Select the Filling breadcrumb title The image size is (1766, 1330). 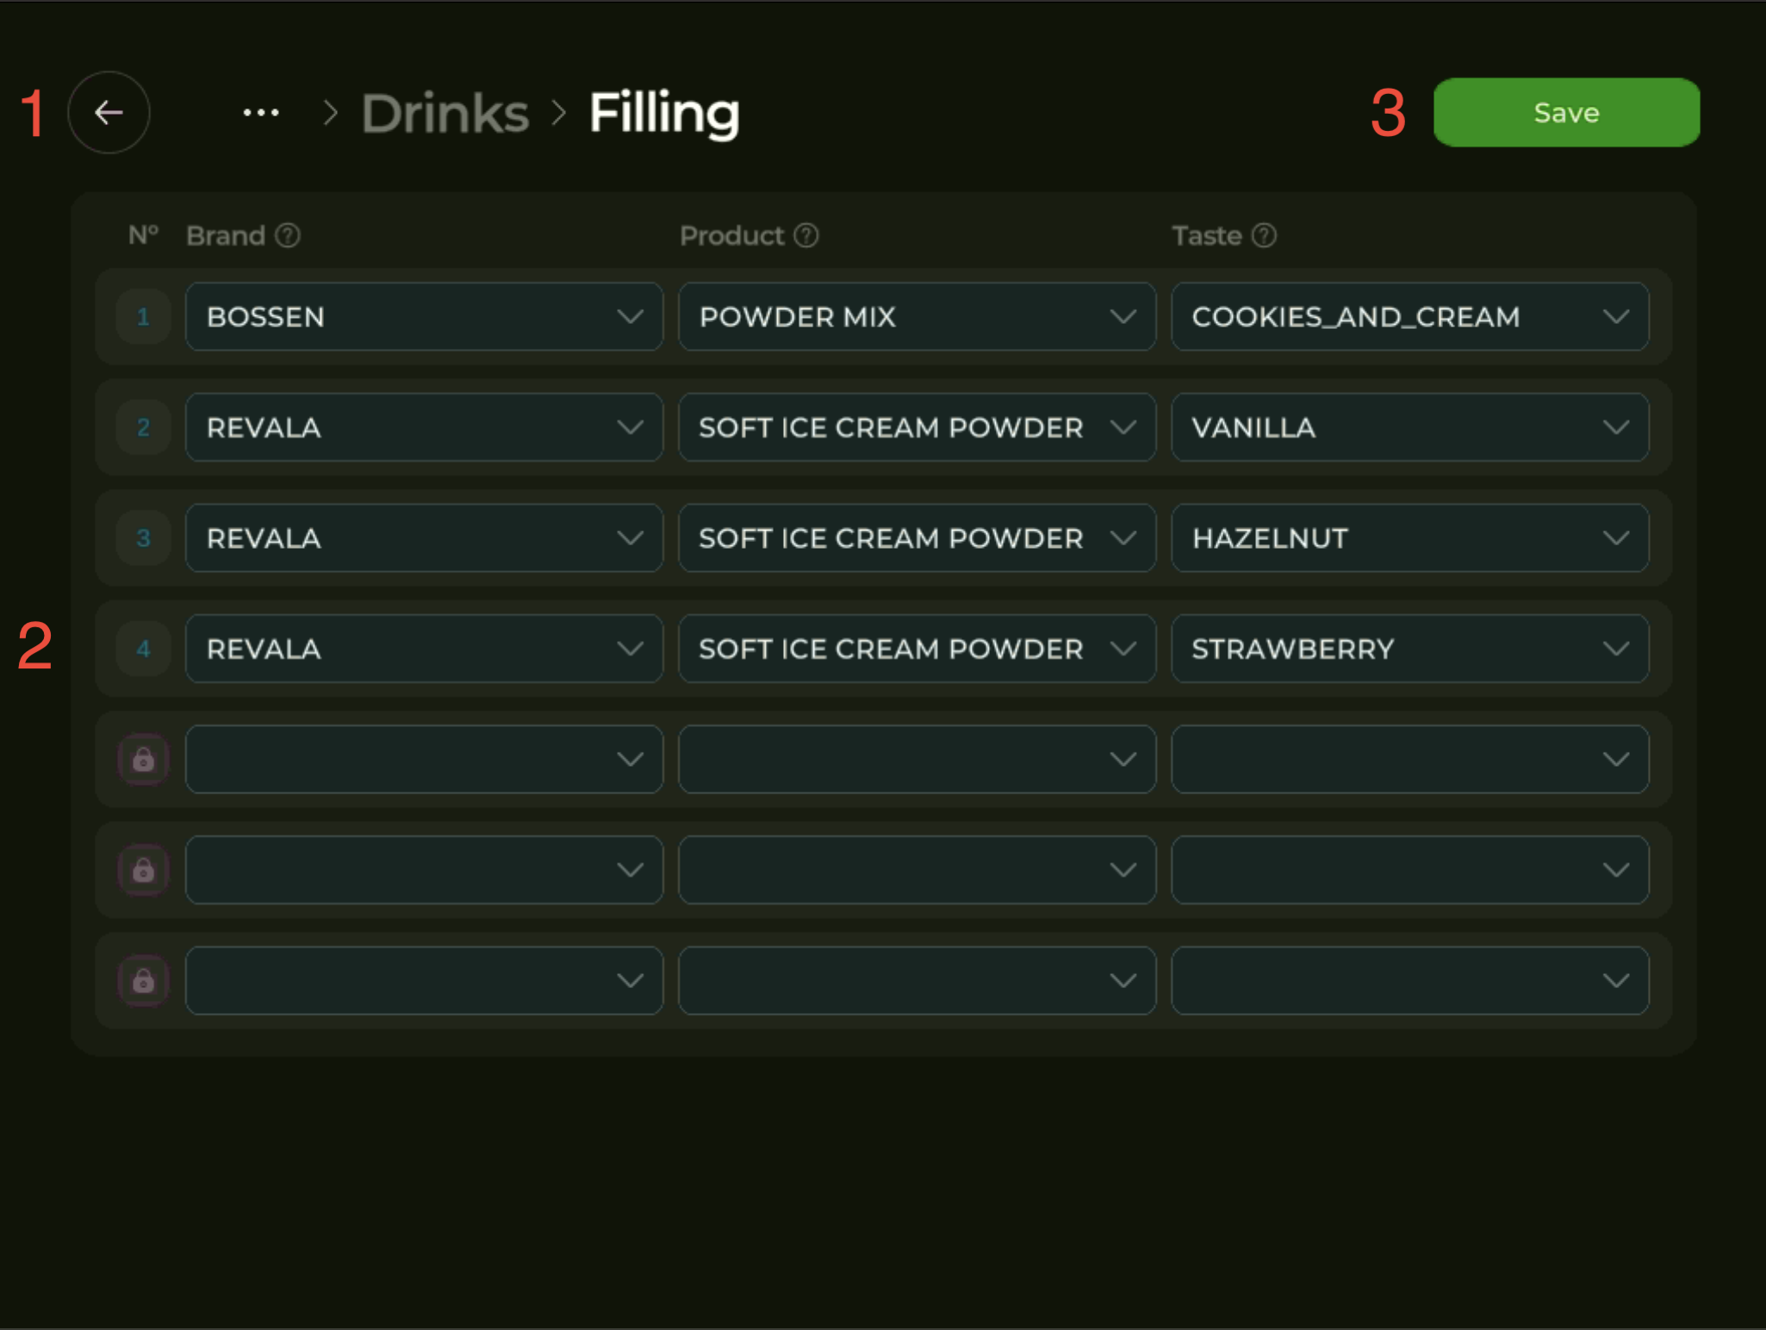(664, 113)
